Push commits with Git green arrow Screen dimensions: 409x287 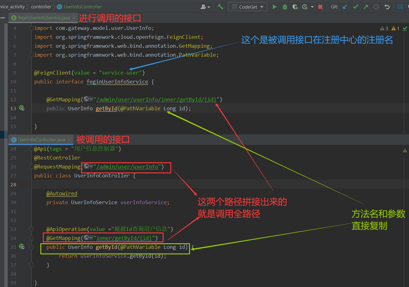click(x=366, y=7)
